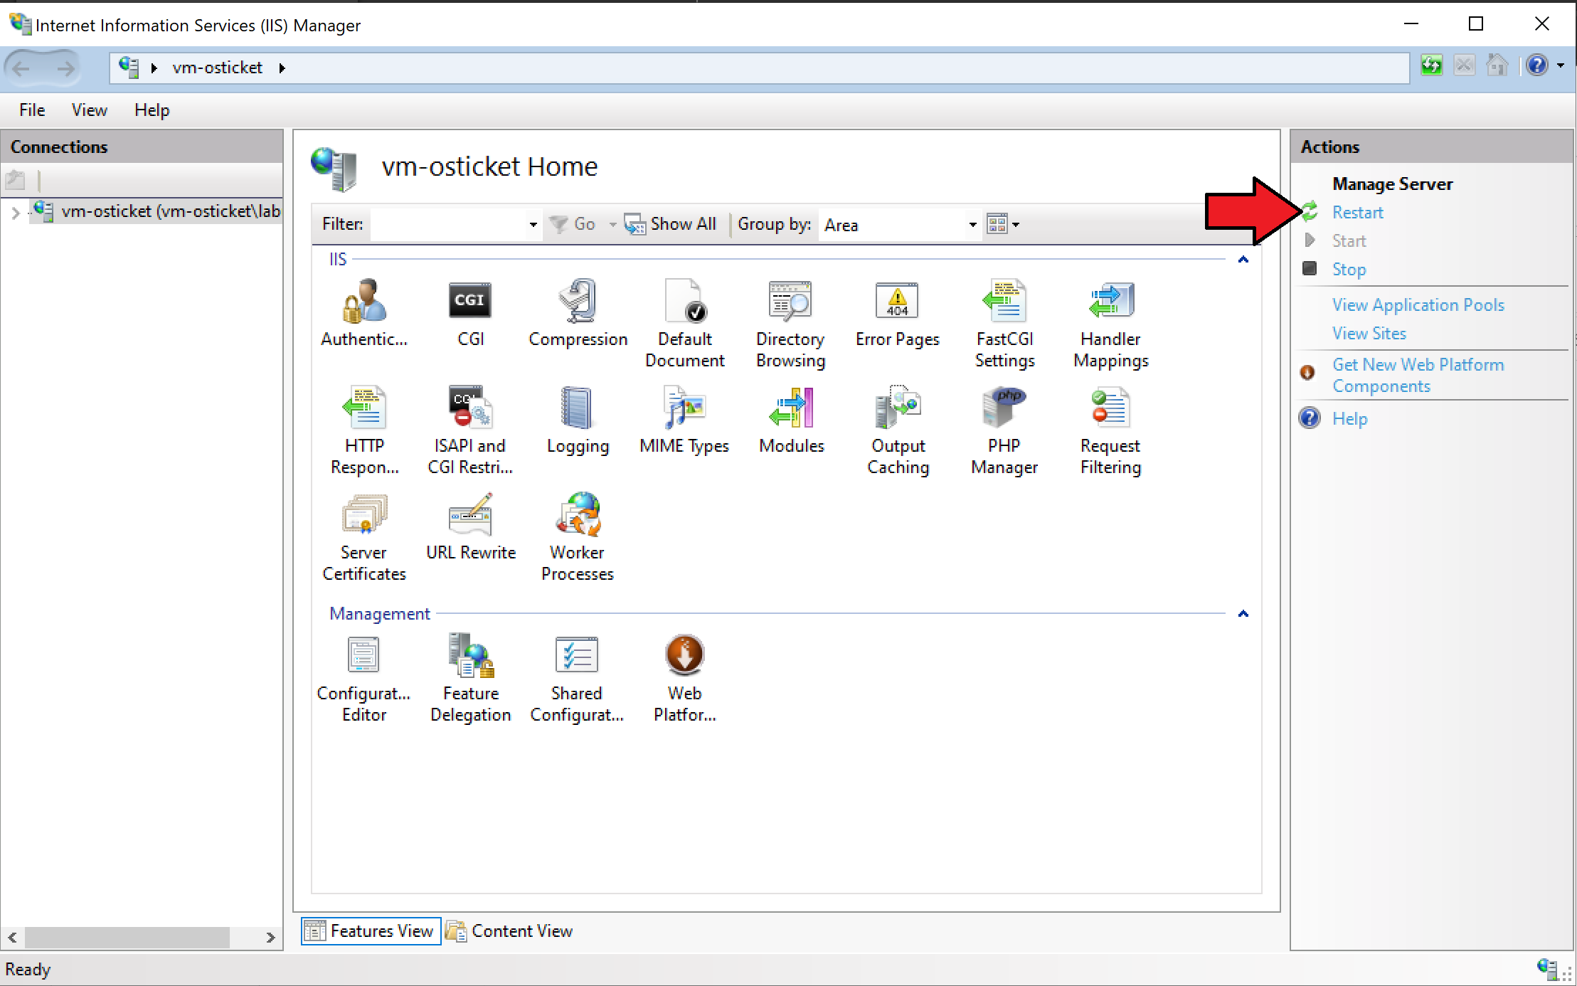Viewport: 1577px width, 986px height.
Task: Click the help question mark toolbar icon
Action: click(x=1537, y=66)
